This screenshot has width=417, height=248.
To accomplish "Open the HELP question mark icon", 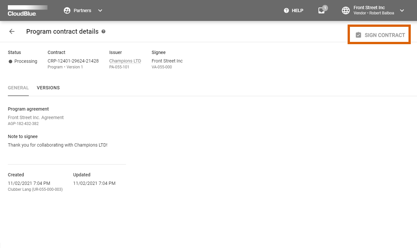I will 286,10.
